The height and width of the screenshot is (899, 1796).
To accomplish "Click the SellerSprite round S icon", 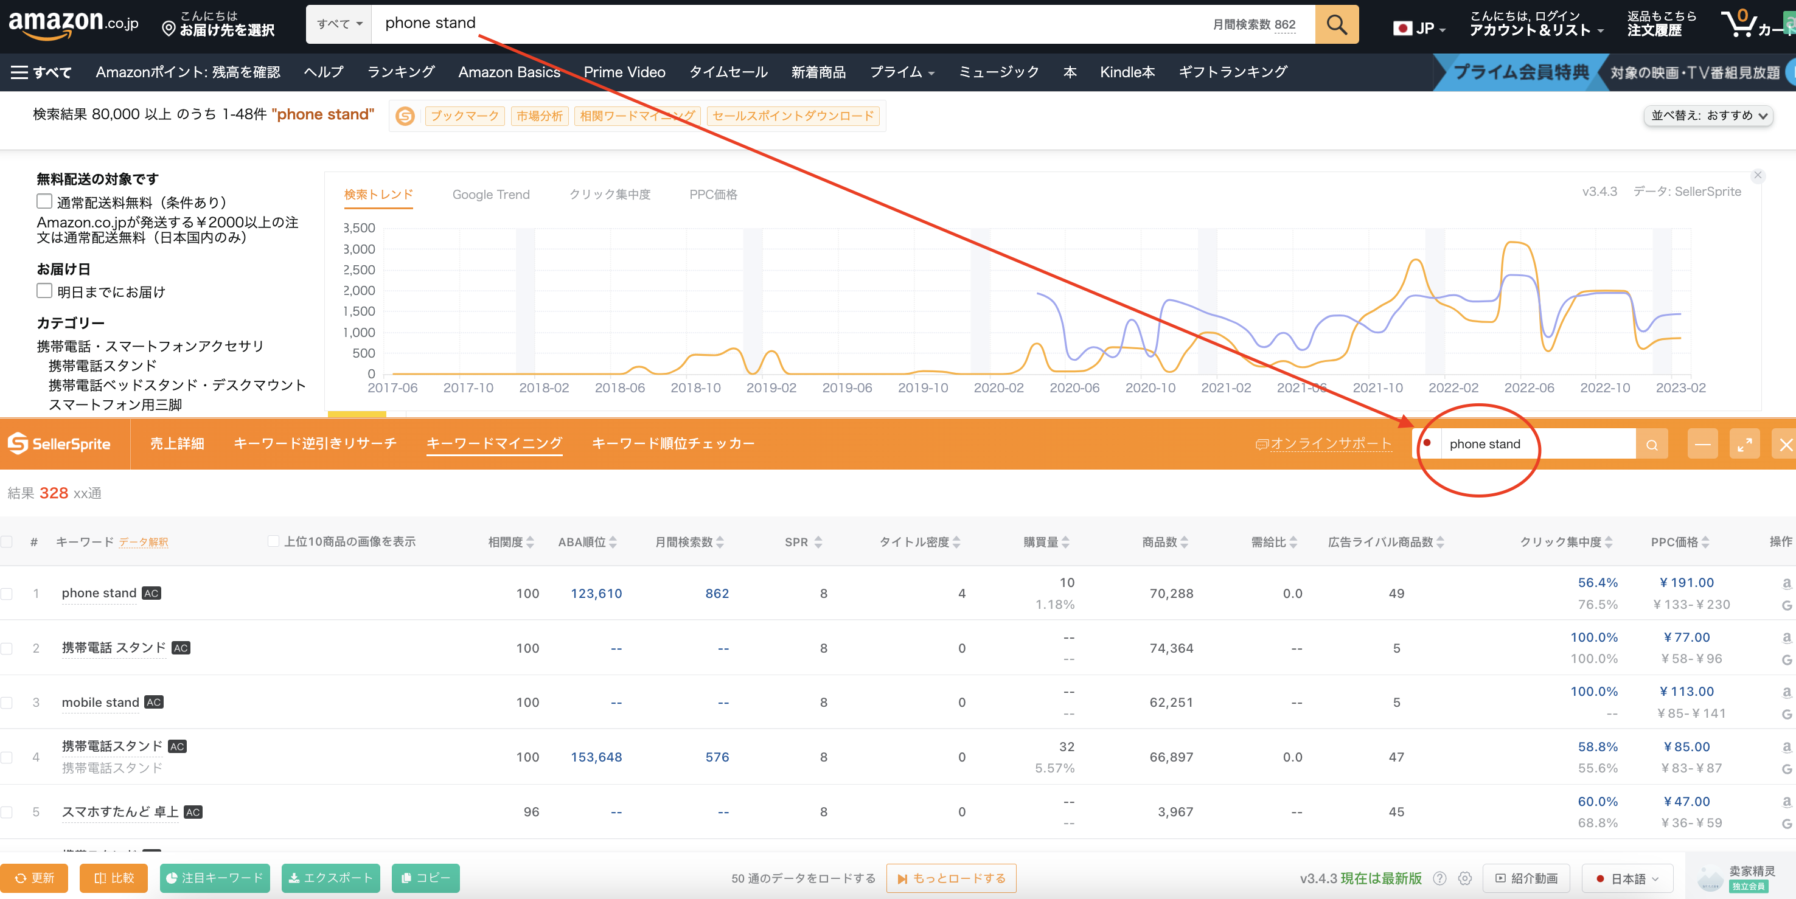I will 405,116.
